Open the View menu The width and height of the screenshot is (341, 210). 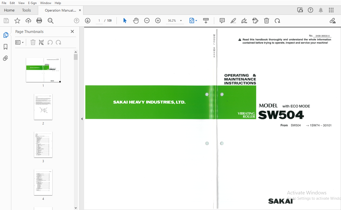[22, 3]
